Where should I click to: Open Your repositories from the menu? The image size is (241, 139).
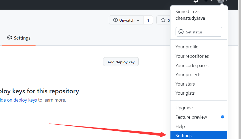pyautogui.click(x=199, y=56)
